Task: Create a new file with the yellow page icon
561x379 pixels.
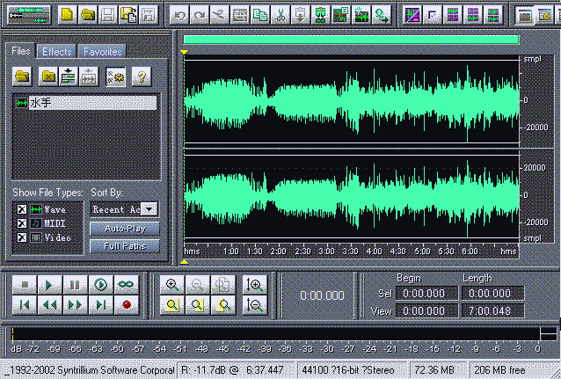Action: tap(67, 15)
